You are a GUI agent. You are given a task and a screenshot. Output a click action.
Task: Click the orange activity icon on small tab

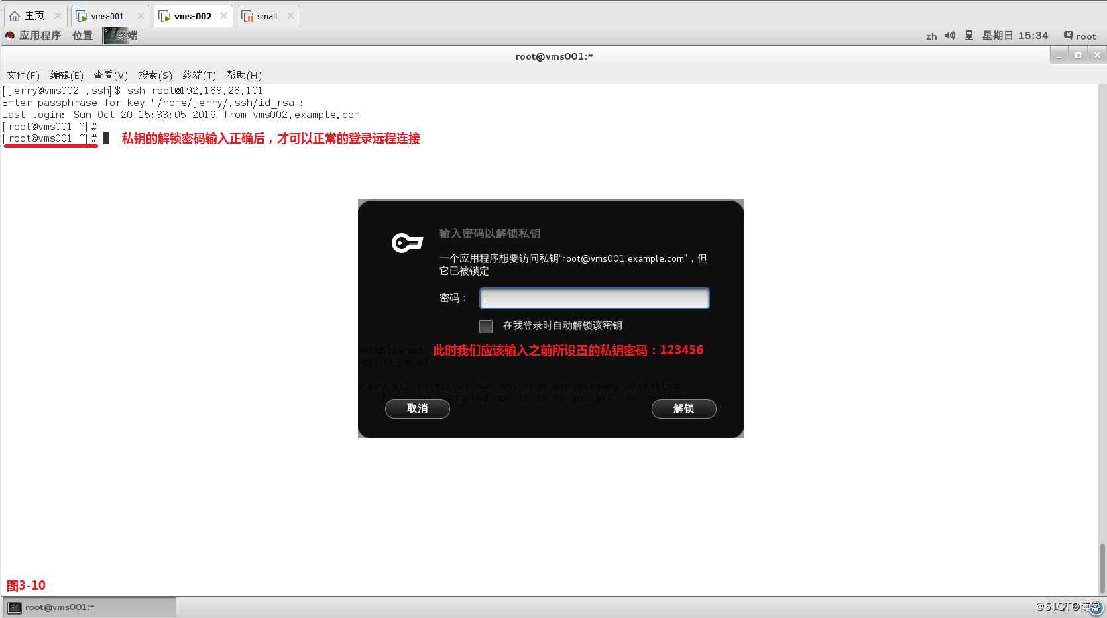247,16
